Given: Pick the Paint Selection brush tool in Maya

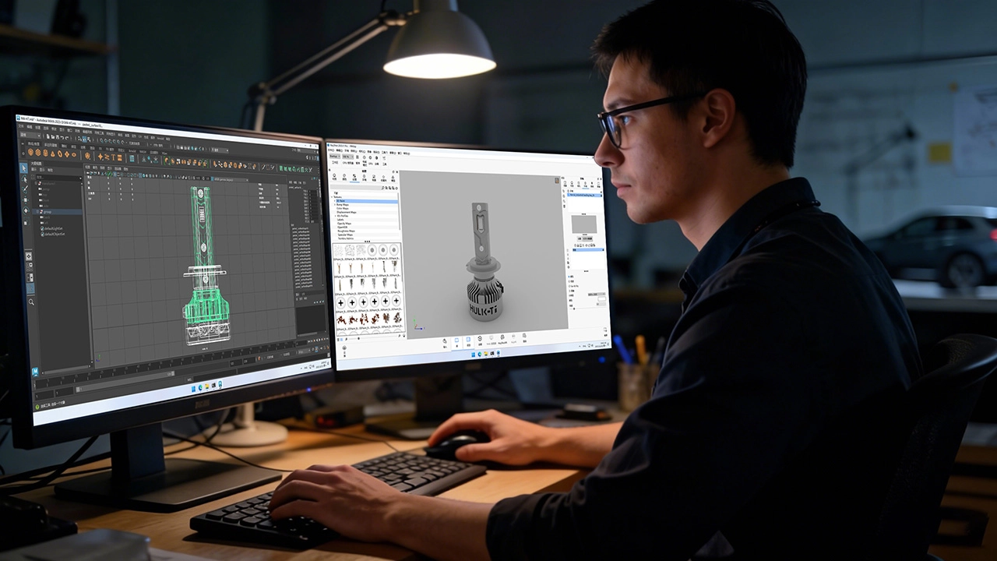Looking at the screenshot, I should (24, 189).
